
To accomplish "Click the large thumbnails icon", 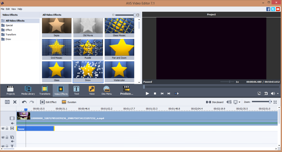I will pyautogui.click(x=138, y=15).
